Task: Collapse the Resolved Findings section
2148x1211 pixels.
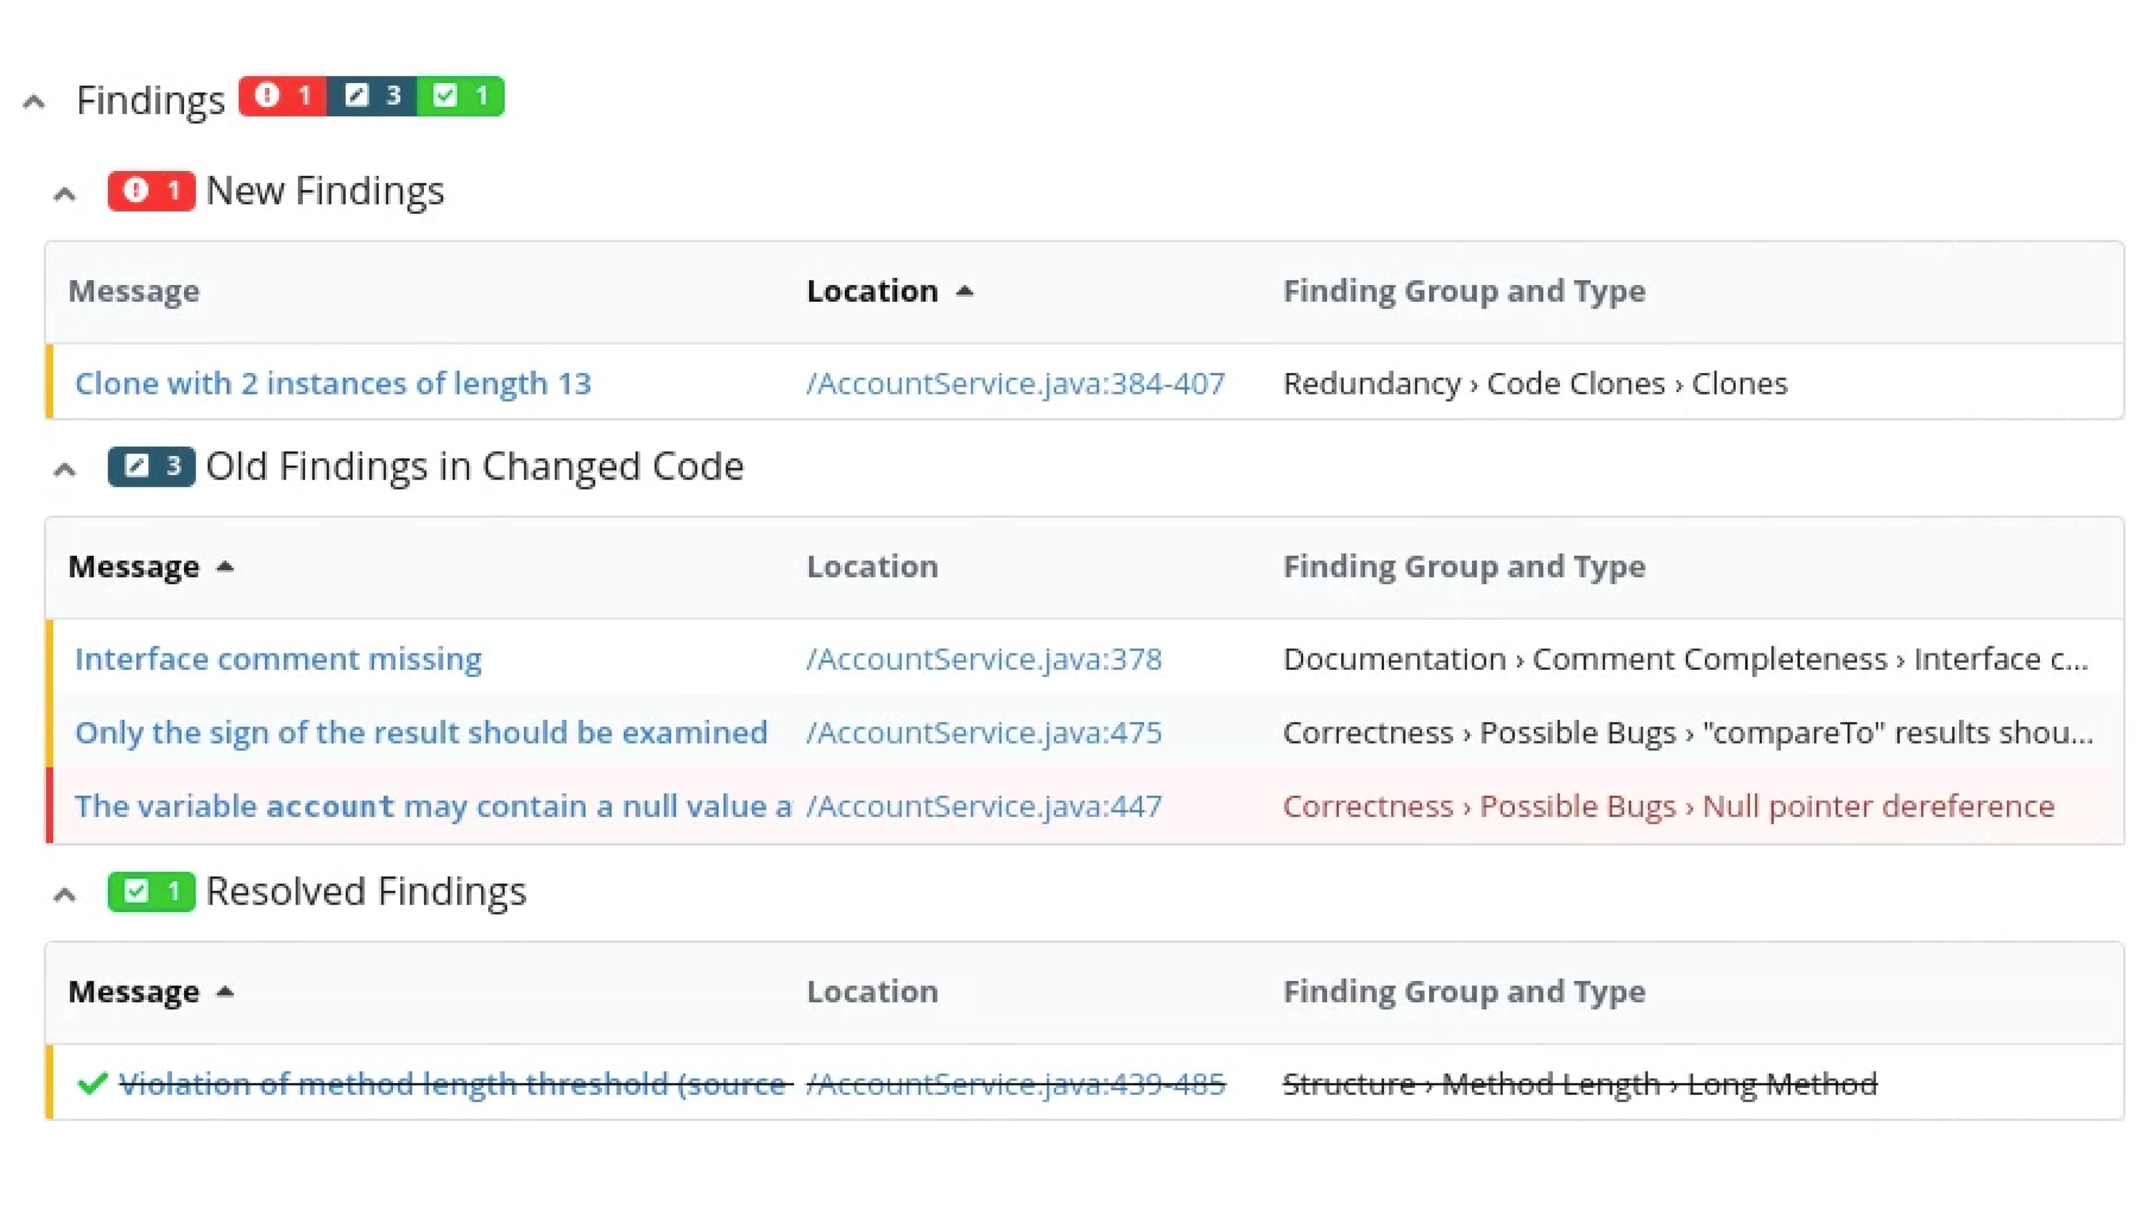Action: pos(66,893)
